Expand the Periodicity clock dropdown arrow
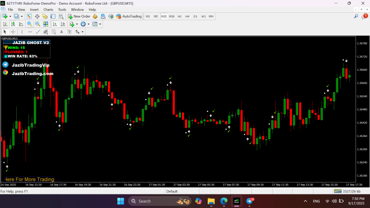This screenshot has width=370, height=208. [x=88, y=24]
